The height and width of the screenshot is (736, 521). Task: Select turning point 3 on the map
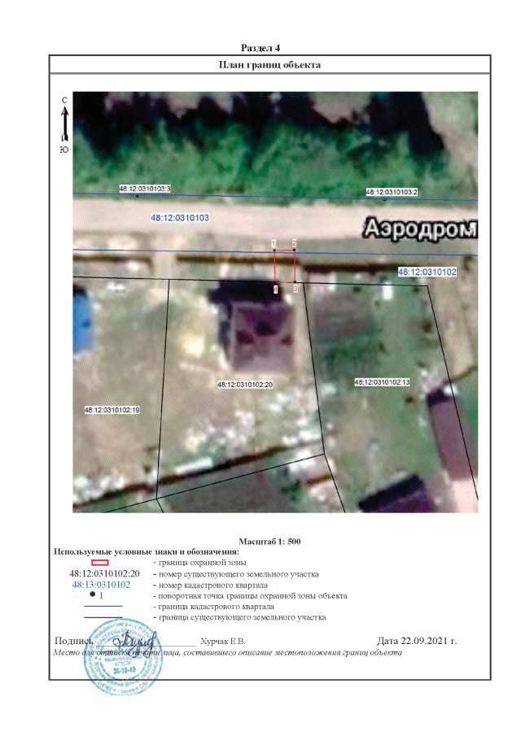[295, 282]
